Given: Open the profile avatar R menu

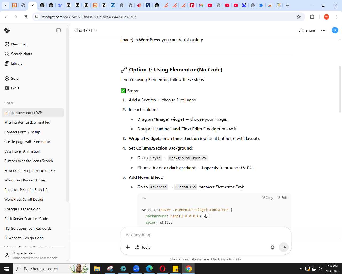Looking at the screenshot, I should (x=335, y=30).
